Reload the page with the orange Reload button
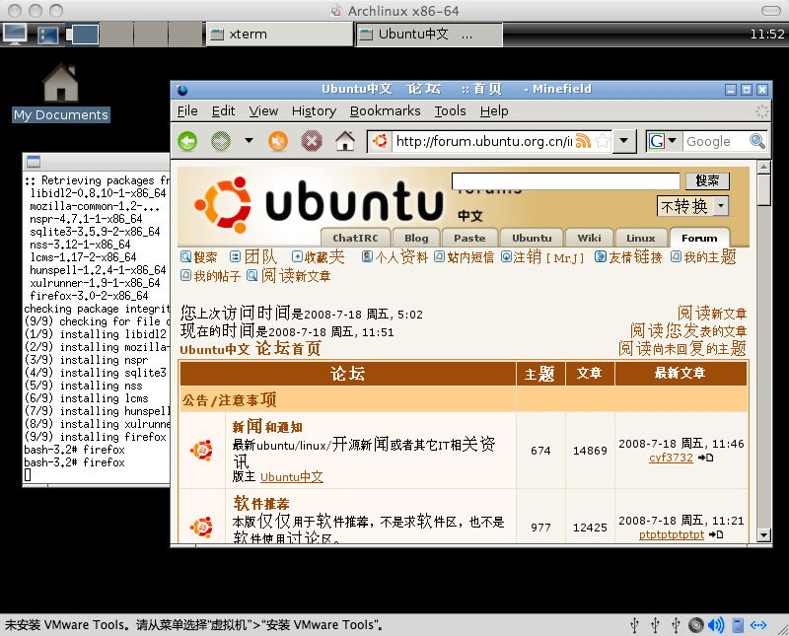The image size is (789, 636). 278,141
